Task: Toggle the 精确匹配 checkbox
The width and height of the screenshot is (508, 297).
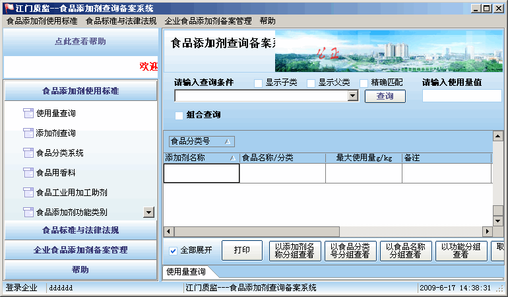Action: click(364, 83)
